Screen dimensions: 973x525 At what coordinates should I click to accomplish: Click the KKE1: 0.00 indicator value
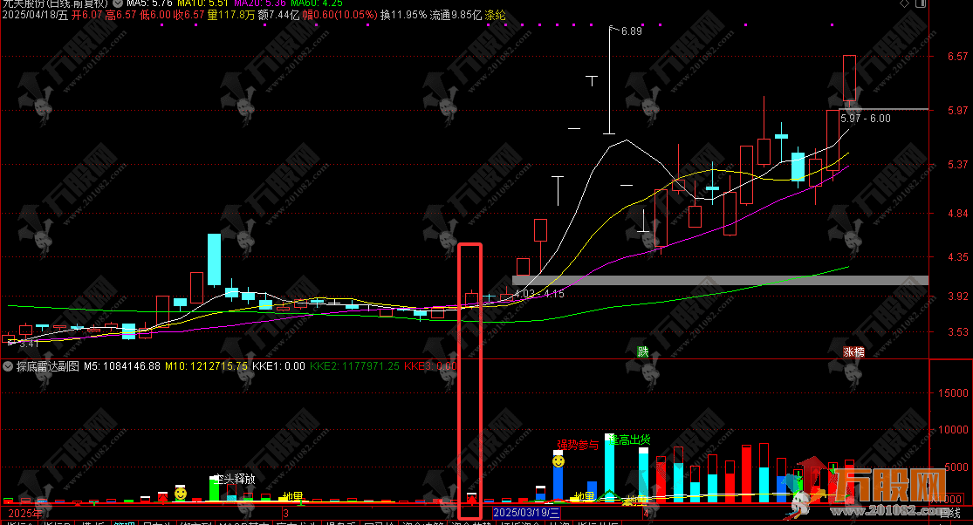click(x=279, y=366)
